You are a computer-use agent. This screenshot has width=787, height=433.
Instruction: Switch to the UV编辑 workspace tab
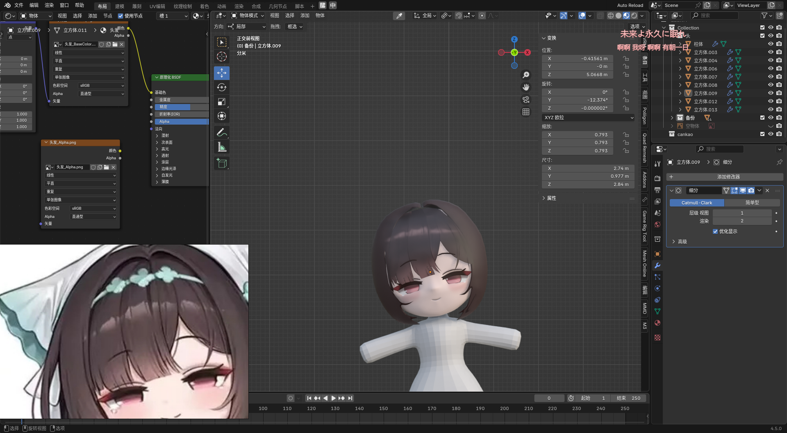point(157,6)
